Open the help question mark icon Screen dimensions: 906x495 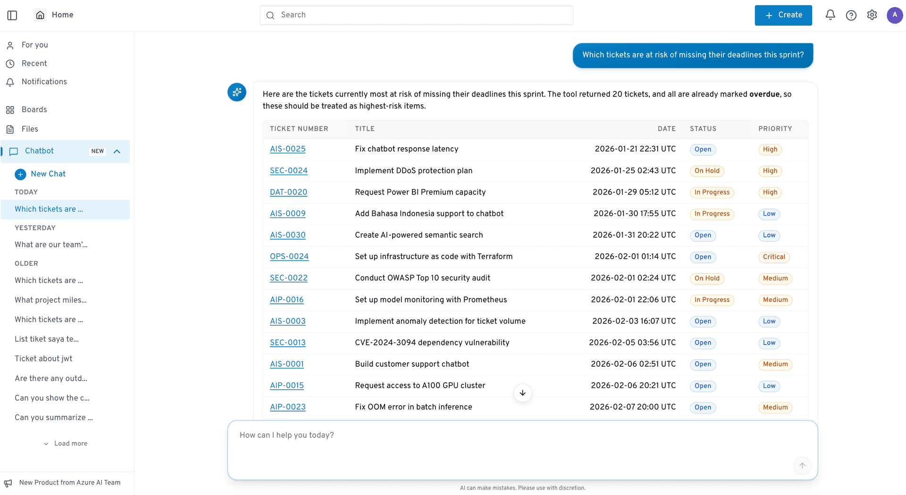[x=851, y=15]
